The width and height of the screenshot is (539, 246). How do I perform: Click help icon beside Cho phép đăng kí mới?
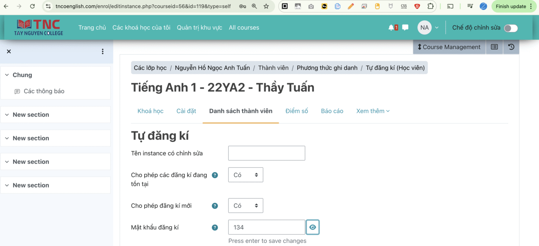point(215,206)
